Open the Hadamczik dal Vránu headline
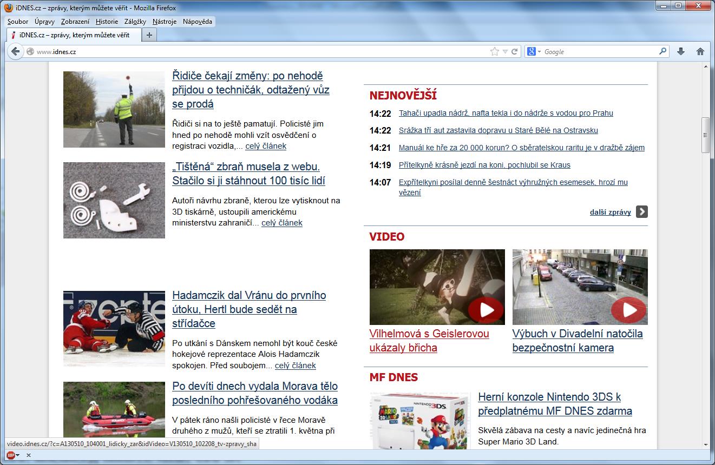 pyautogui.click(x=249, y=309)
